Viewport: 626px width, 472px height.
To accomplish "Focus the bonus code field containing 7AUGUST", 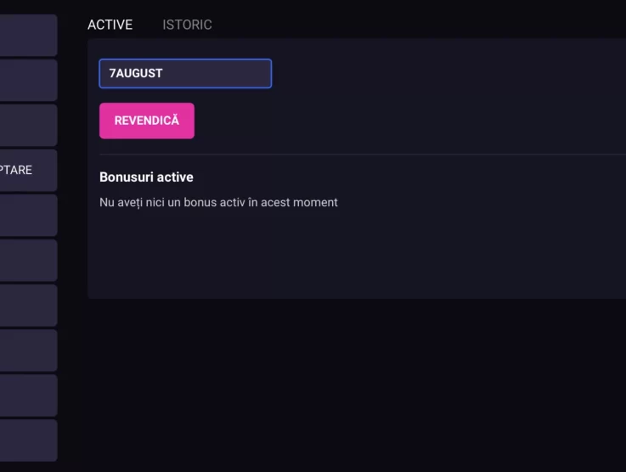I will pyautogui.click(x=185, y=73).
